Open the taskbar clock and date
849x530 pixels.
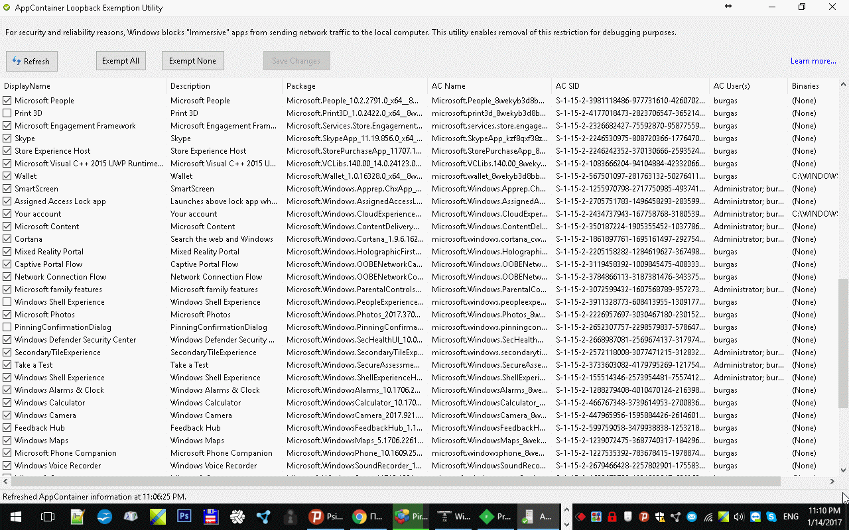[x=824, y=517]
